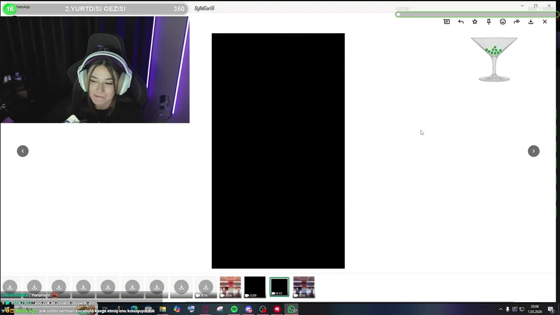Download the media via the toolbar download icon
560x315 pixels.
531,21
